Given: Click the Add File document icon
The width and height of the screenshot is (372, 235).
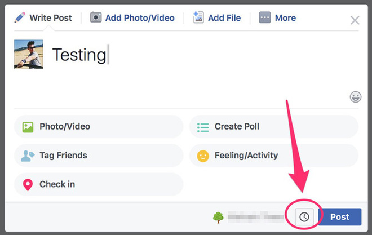Looking at the screenshot, I should pos(198,17).
